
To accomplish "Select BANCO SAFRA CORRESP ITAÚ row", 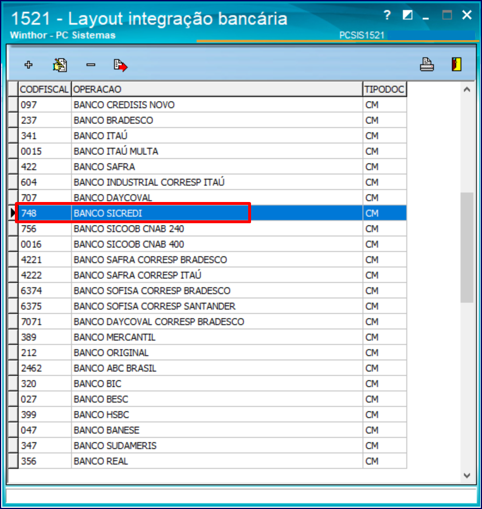I will point(212,275).
